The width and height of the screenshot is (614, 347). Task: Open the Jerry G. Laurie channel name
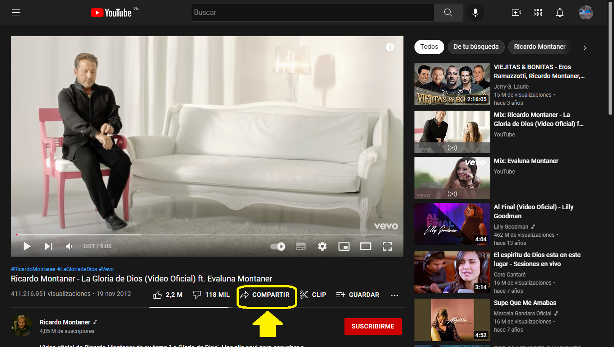(511, 87)
